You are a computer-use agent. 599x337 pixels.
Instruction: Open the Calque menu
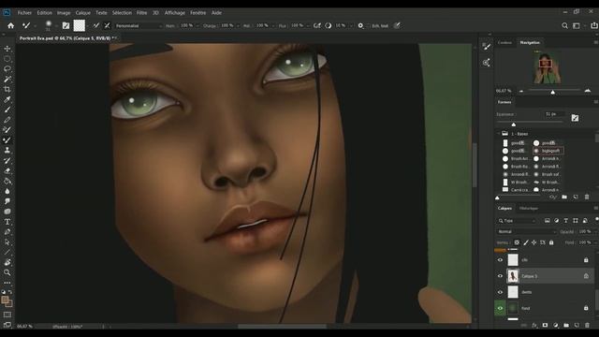(83, 12)
